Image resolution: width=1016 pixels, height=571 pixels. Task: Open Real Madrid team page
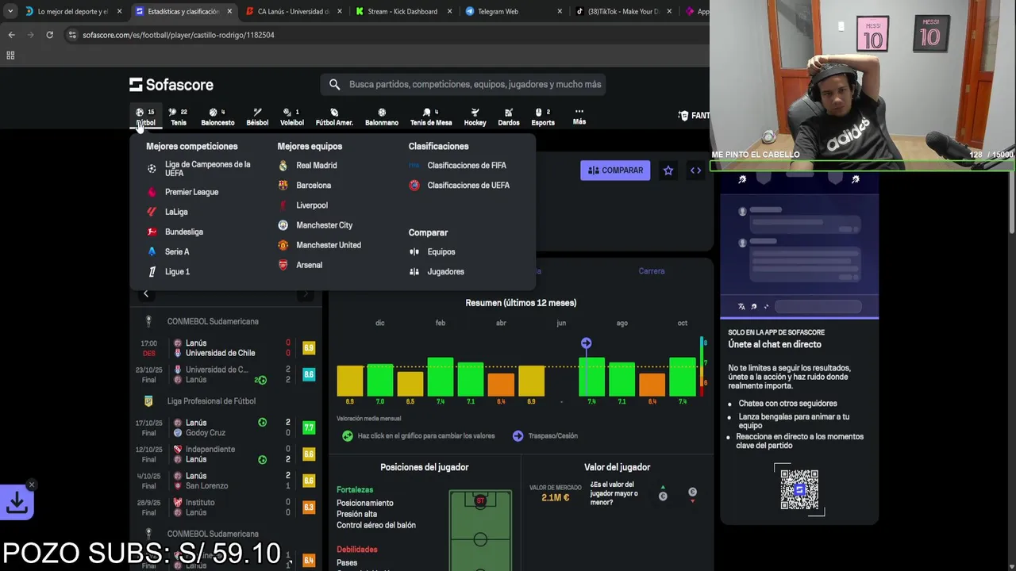(307, 165)
